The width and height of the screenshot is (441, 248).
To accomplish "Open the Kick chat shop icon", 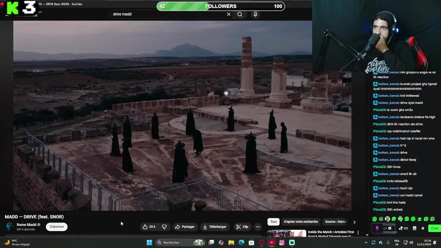I will tap(414, 228).
